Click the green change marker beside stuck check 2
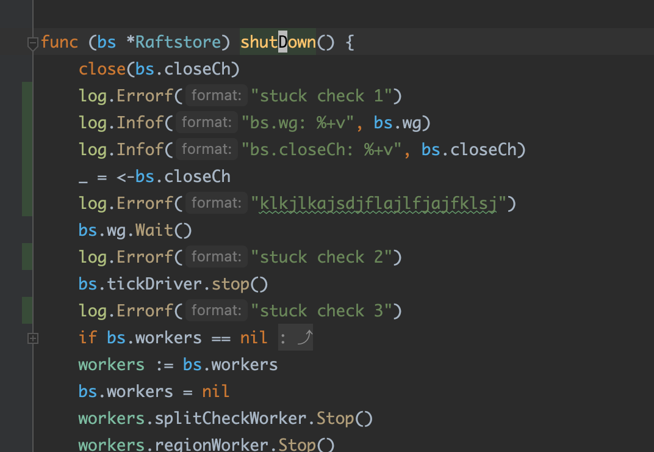Screen dimensions: 654x452 click(x=27, y=257)
